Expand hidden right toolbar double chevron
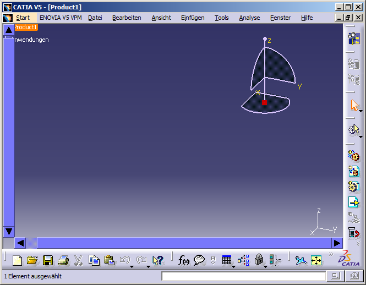This screenshot has width=366, height=285. click(x=358, y=243)
